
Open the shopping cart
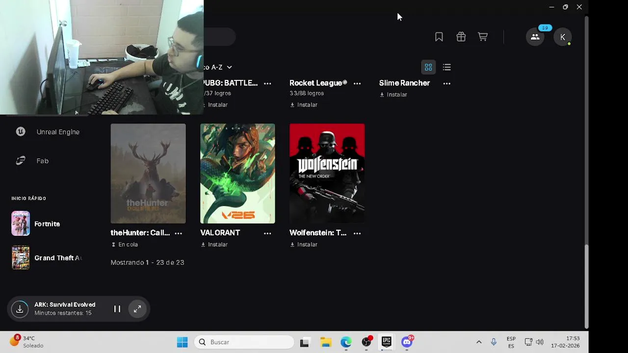(x=483, y=37)
